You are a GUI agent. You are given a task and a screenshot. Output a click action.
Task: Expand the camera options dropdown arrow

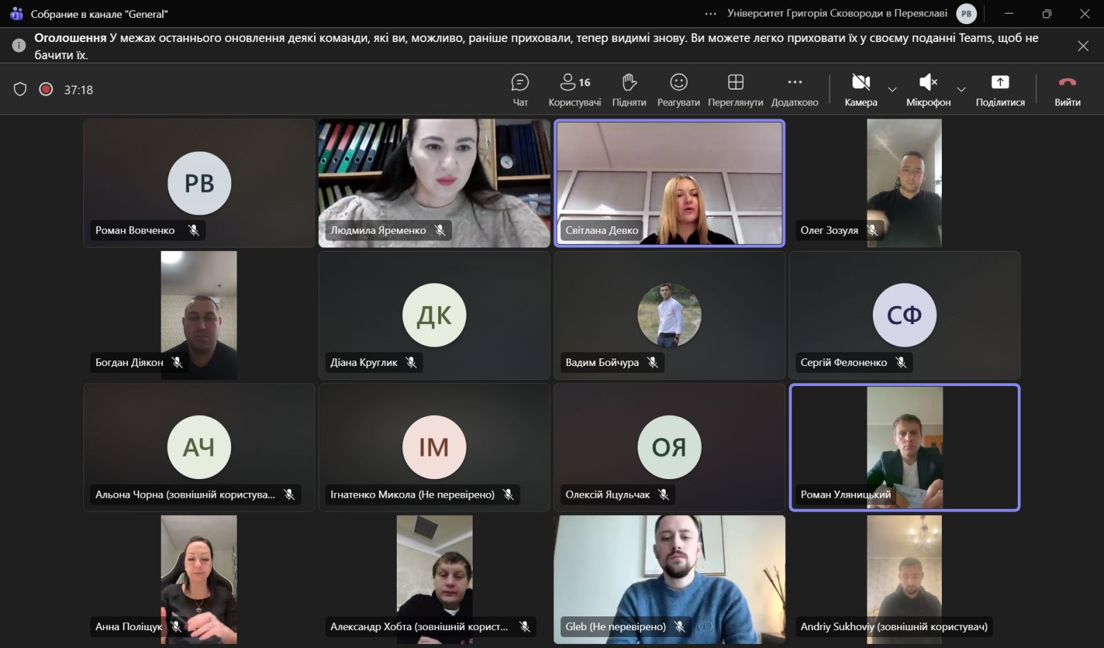(892, 90)
